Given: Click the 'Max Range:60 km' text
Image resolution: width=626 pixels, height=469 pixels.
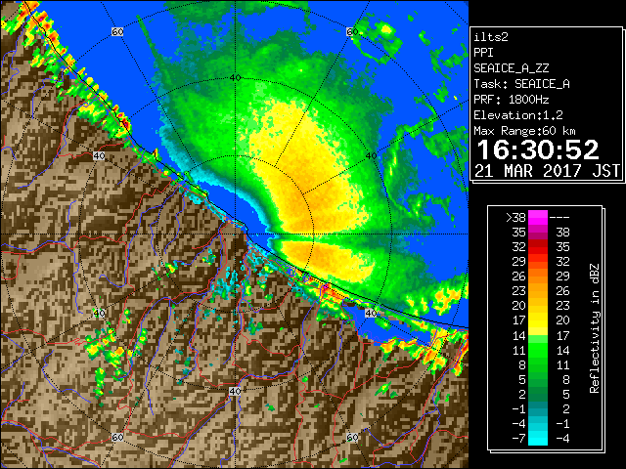Looking at the screenshot, I should (524, 131).
